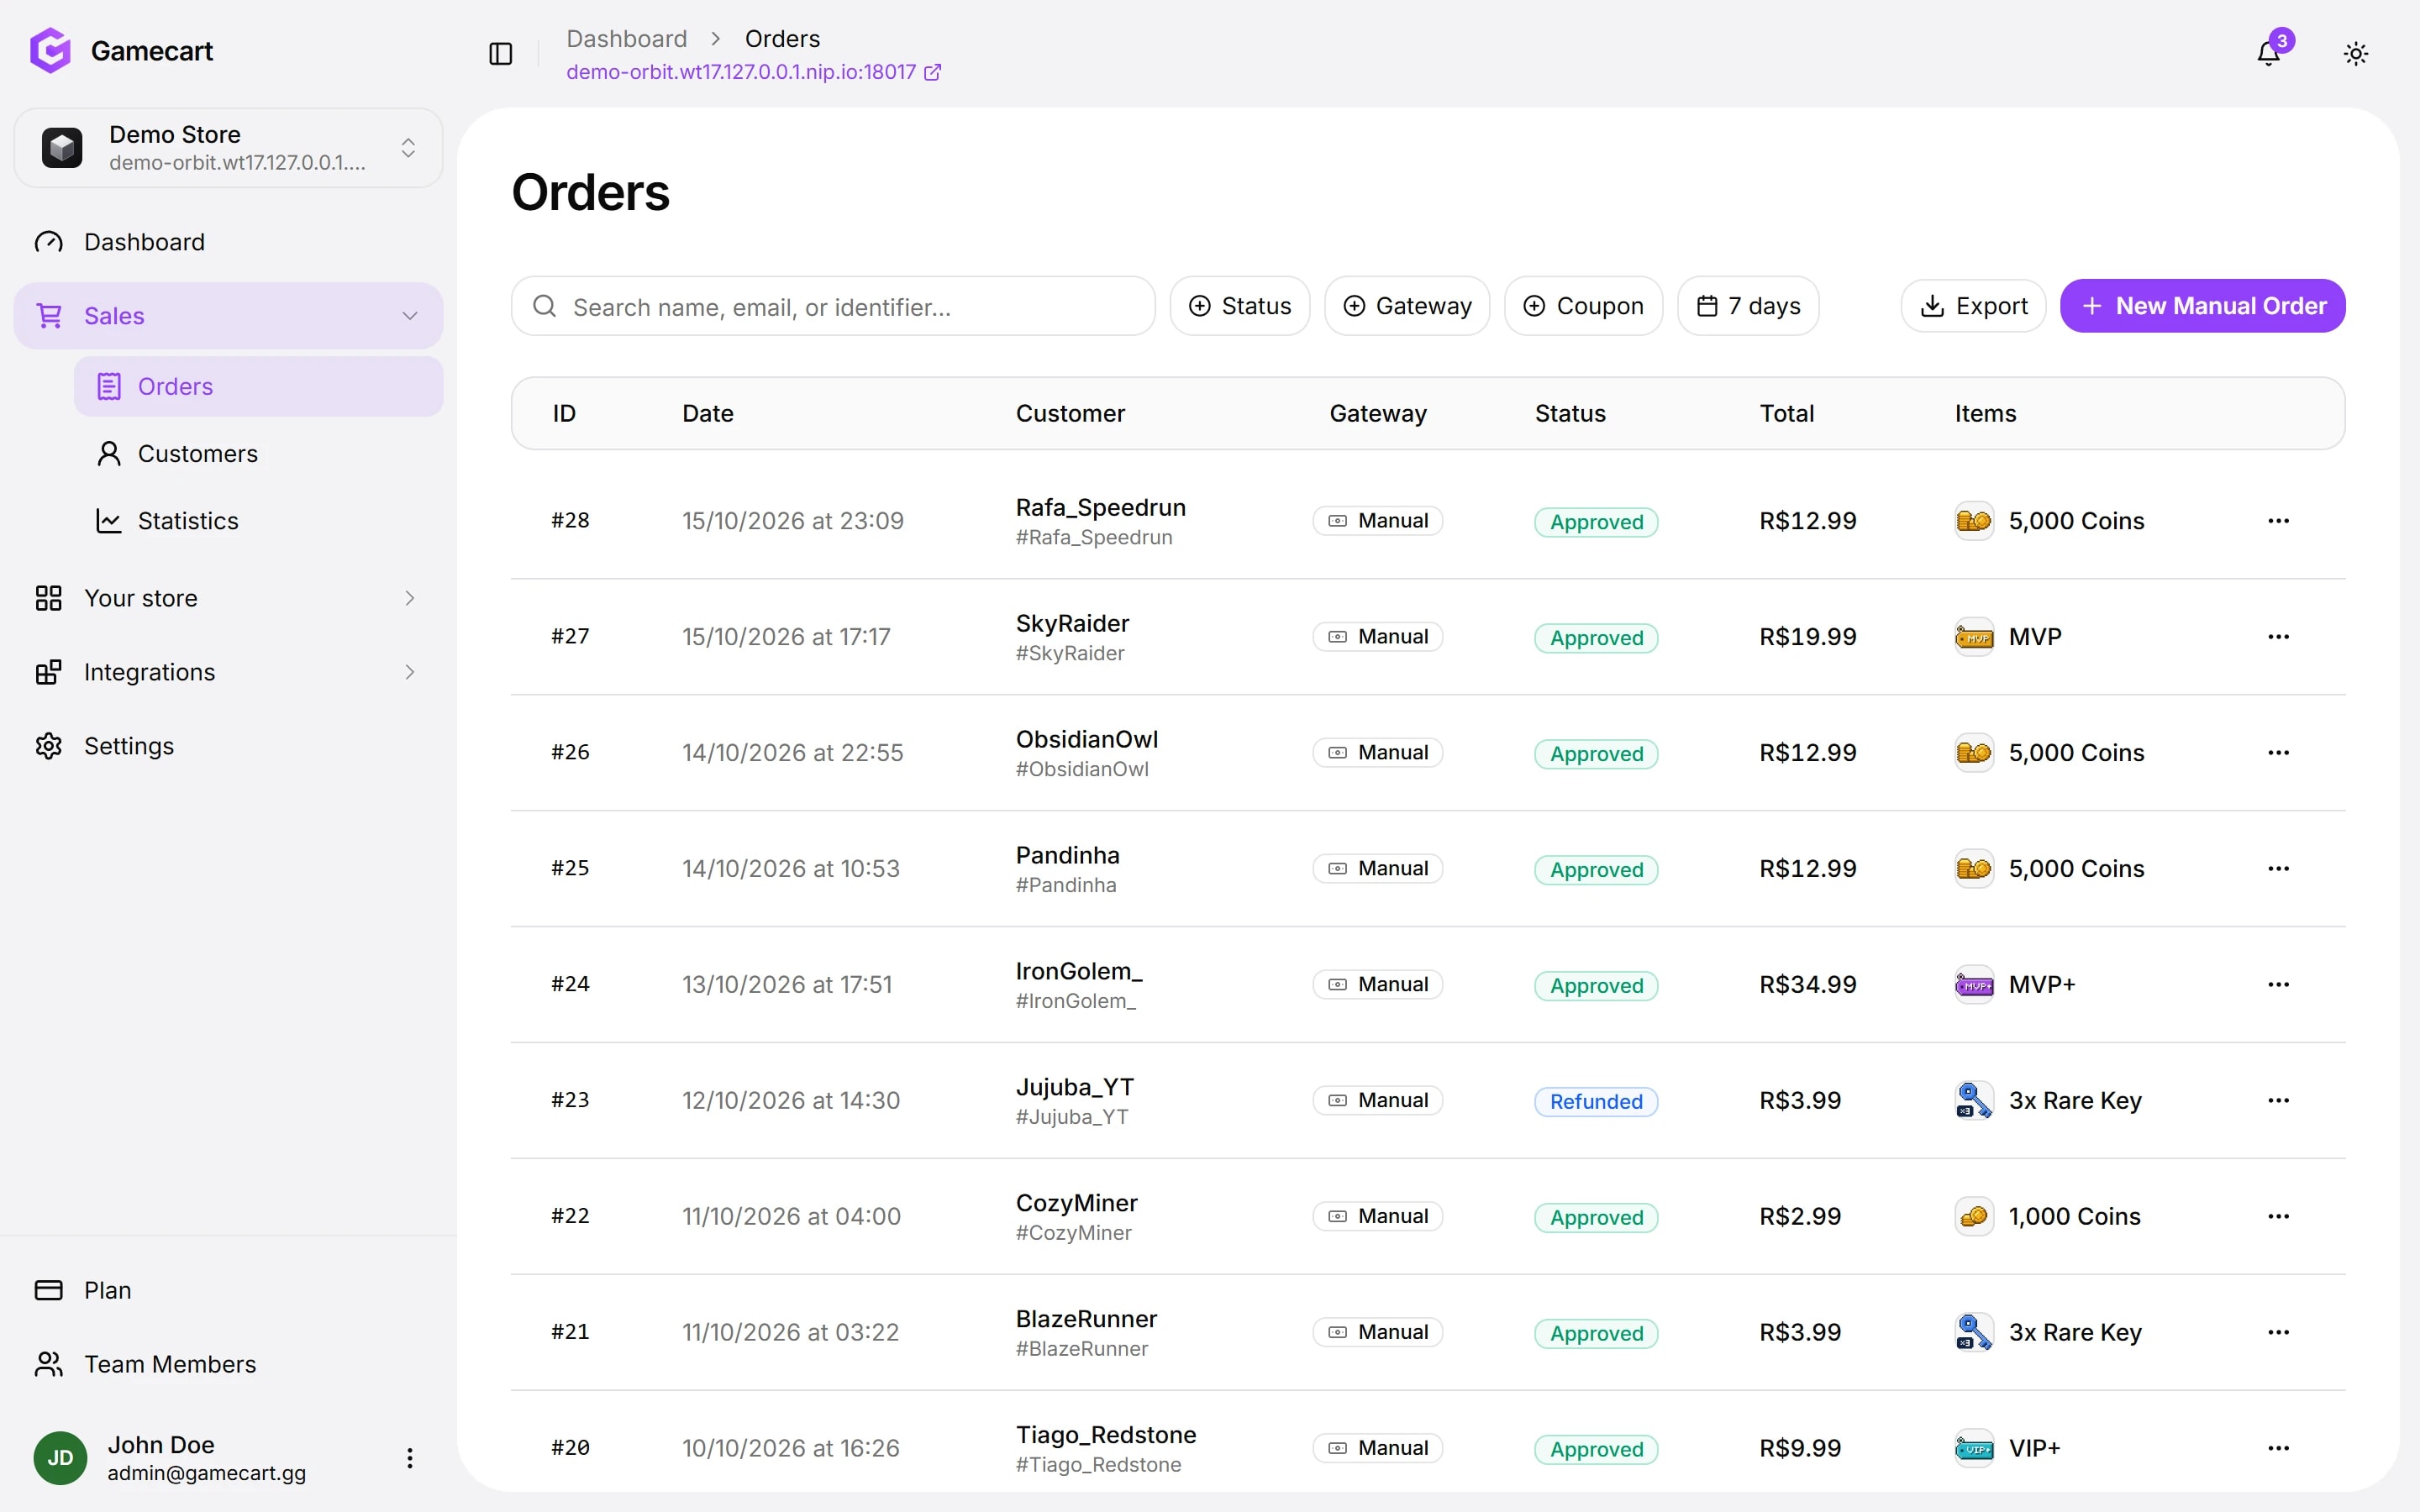
Task: Open row actions for order #22
Action: pyautogui.click(x=2278, y=1217)
